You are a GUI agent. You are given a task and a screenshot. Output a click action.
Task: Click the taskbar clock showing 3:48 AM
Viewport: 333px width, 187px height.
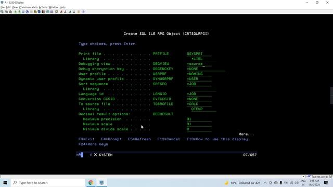coord(314,183)
